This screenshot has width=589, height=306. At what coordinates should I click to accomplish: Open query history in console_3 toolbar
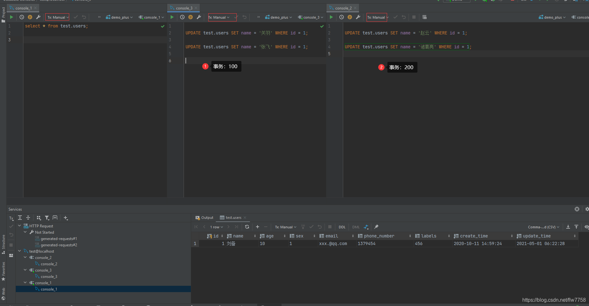pyautogui.click(x=182, y=17)
